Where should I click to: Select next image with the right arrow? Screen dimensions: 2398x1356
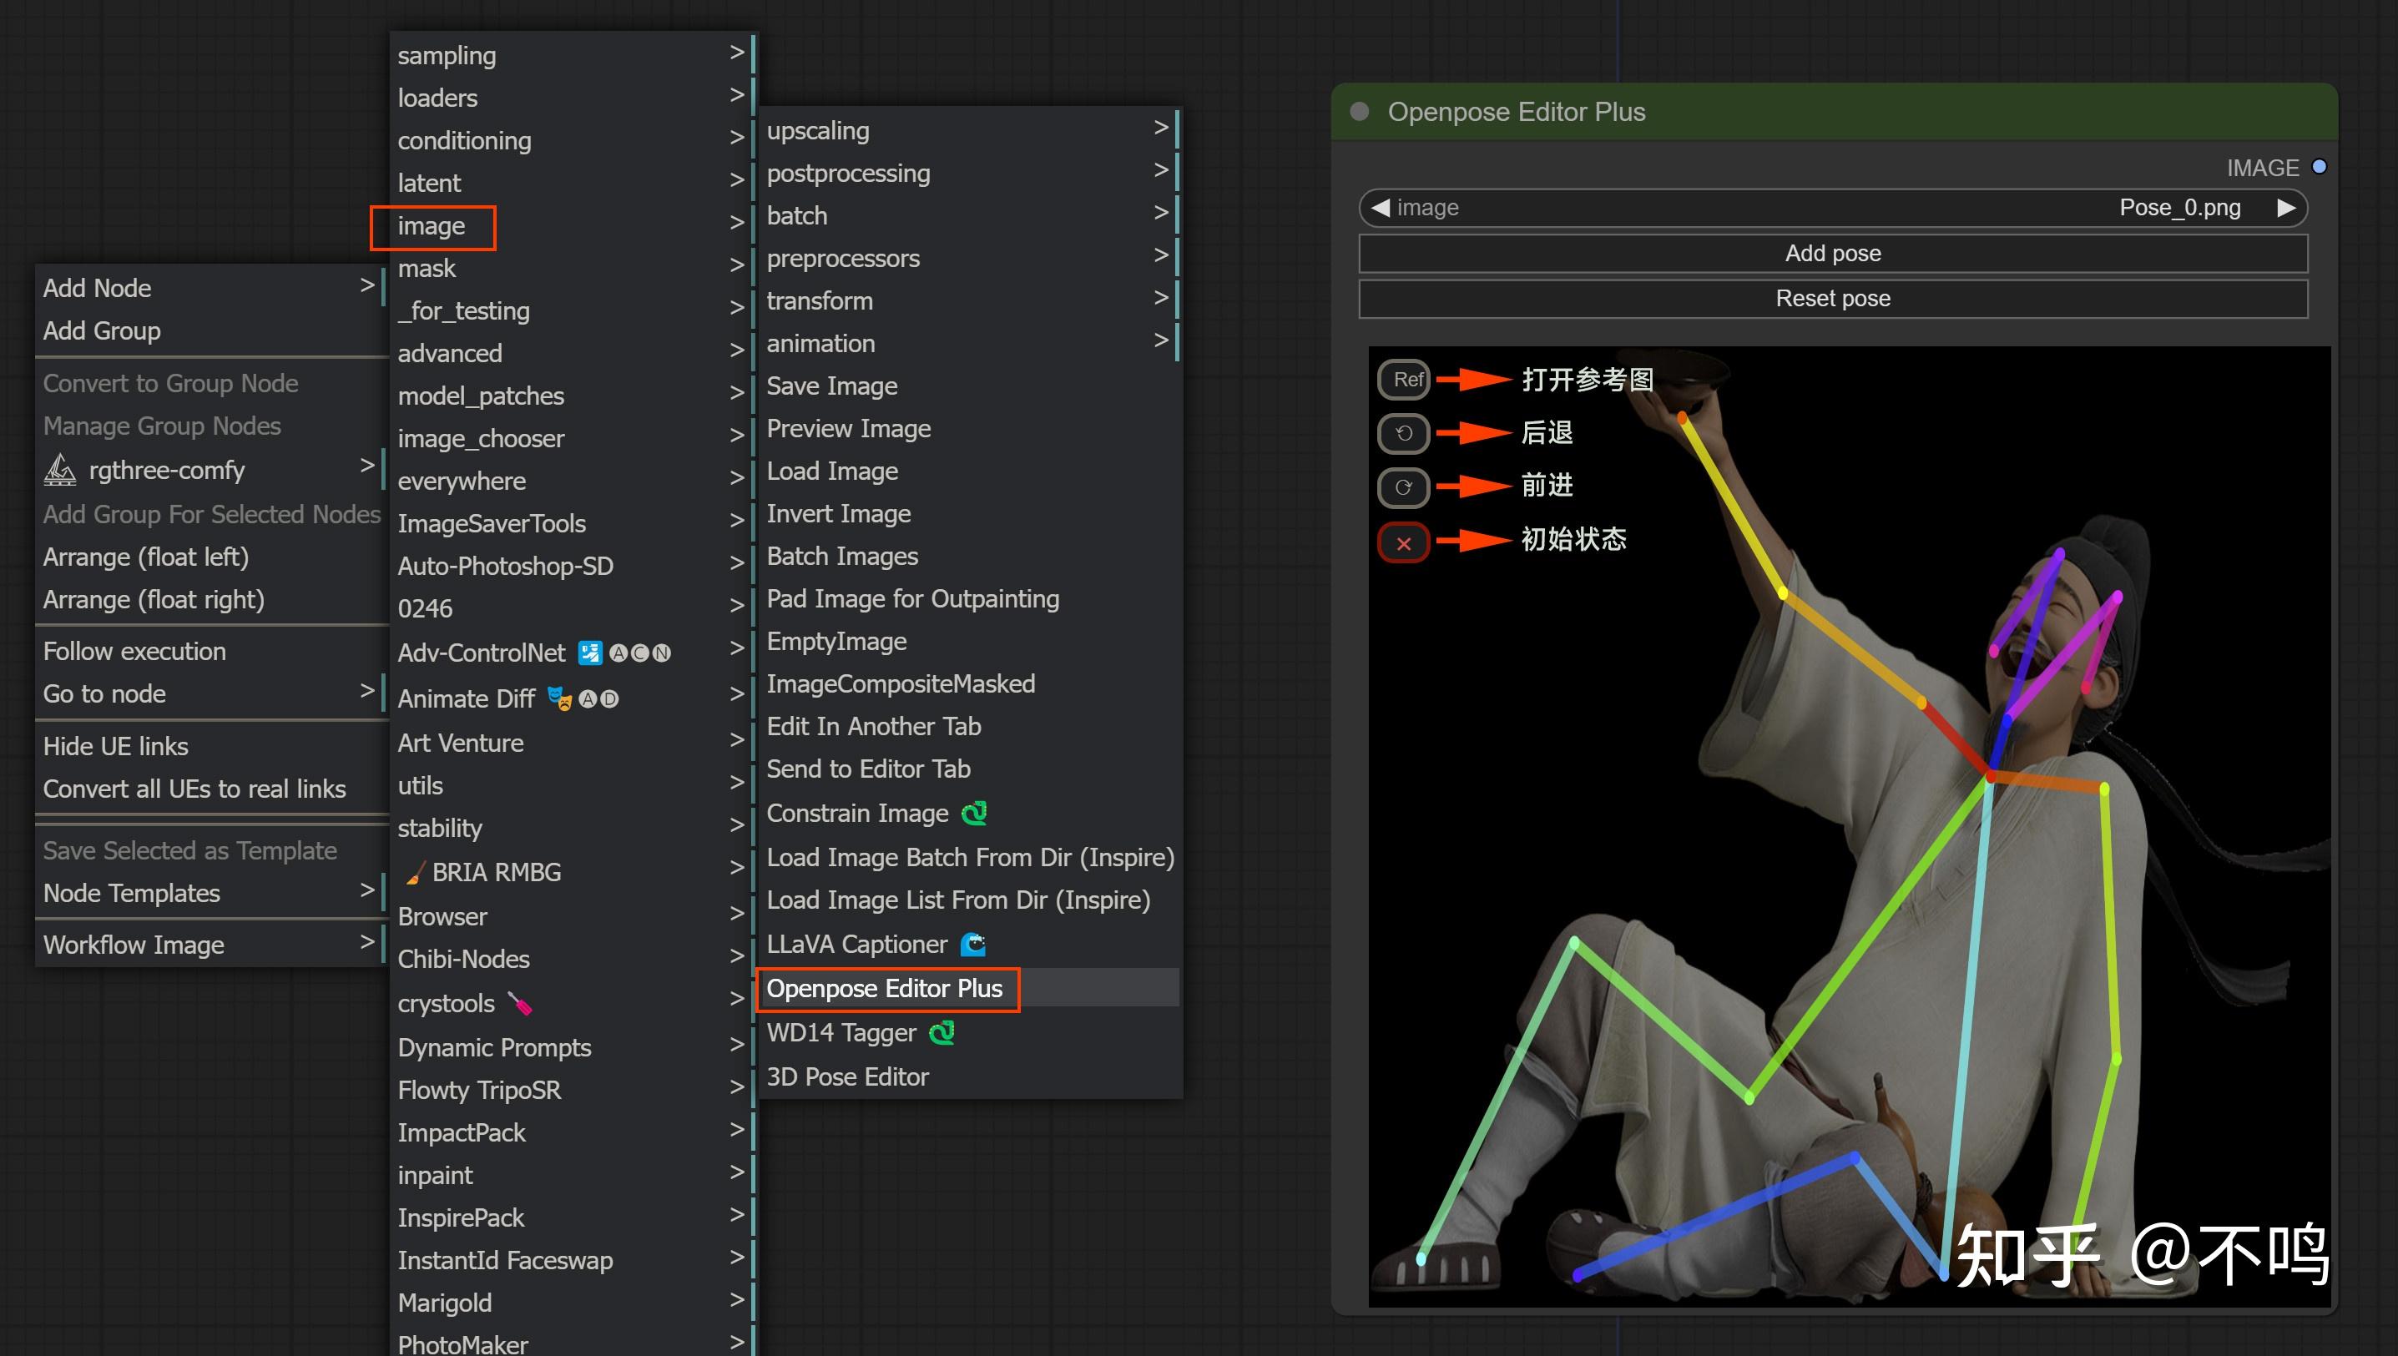click(2285, 208)
